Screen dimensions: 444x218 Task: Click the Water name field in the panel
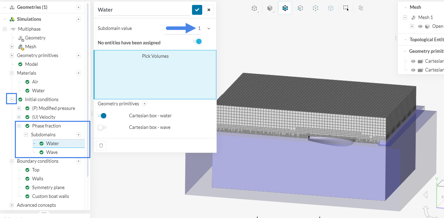[144, 10]
